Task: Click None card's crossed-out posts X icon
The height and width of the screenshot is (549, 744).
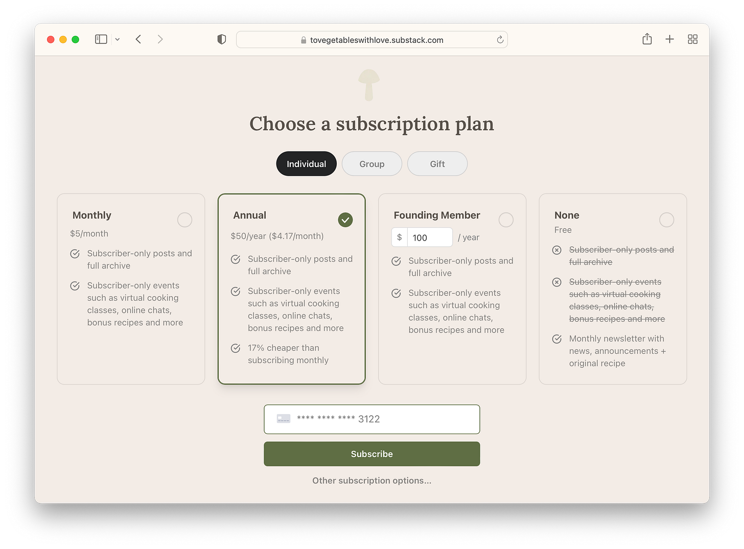Action: point(557,250)
